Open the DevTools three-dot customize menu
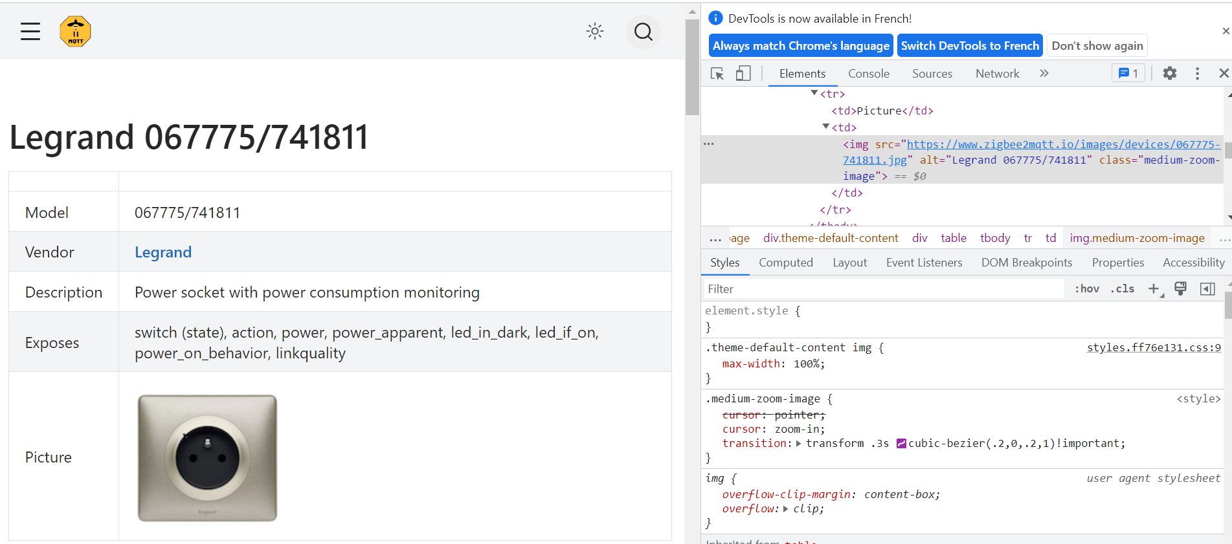This screenshot has height=544, width=1232. (x=1197, y=74)
